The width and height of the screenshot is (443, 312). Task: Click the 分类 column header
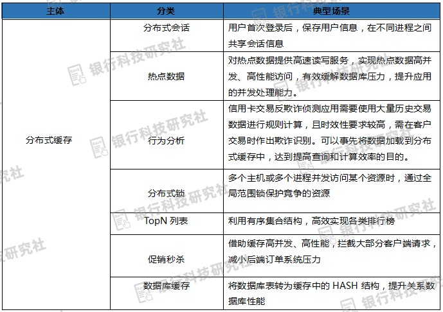167,11
